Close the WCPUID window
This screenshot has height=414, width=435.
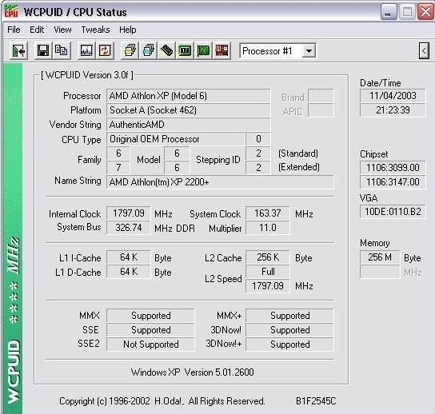click(425, 12)
